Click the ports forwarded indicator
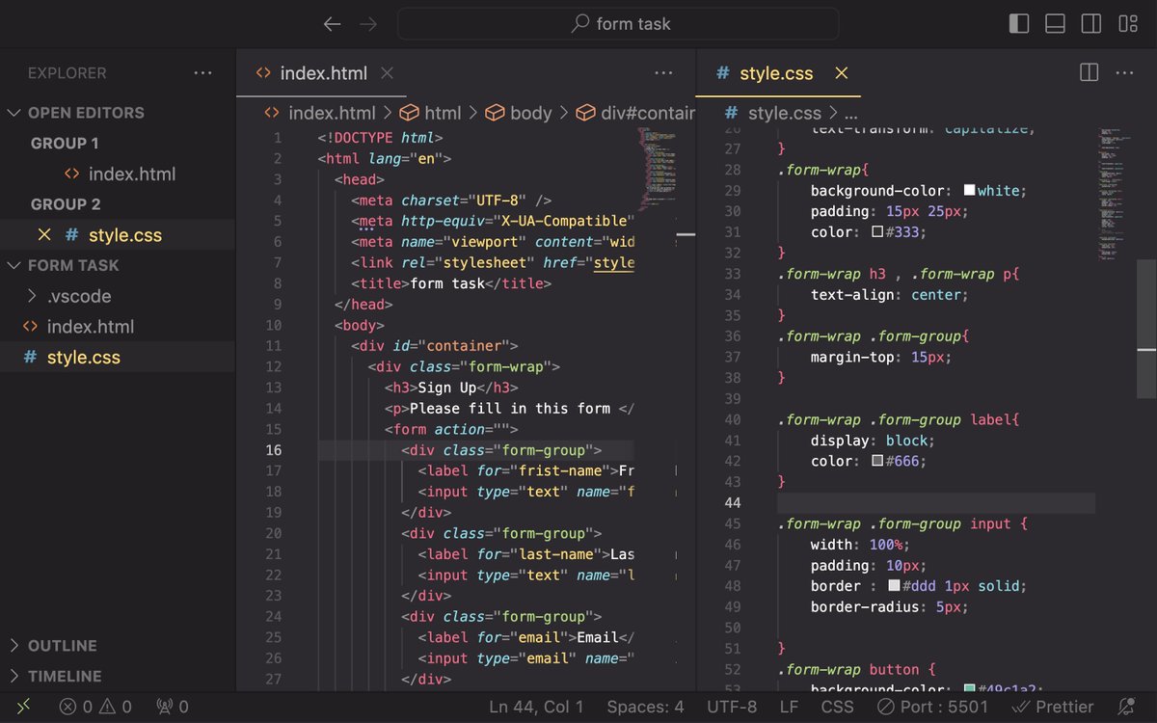The height and width of the screenshot is (723, 1157). click(172, 707)
